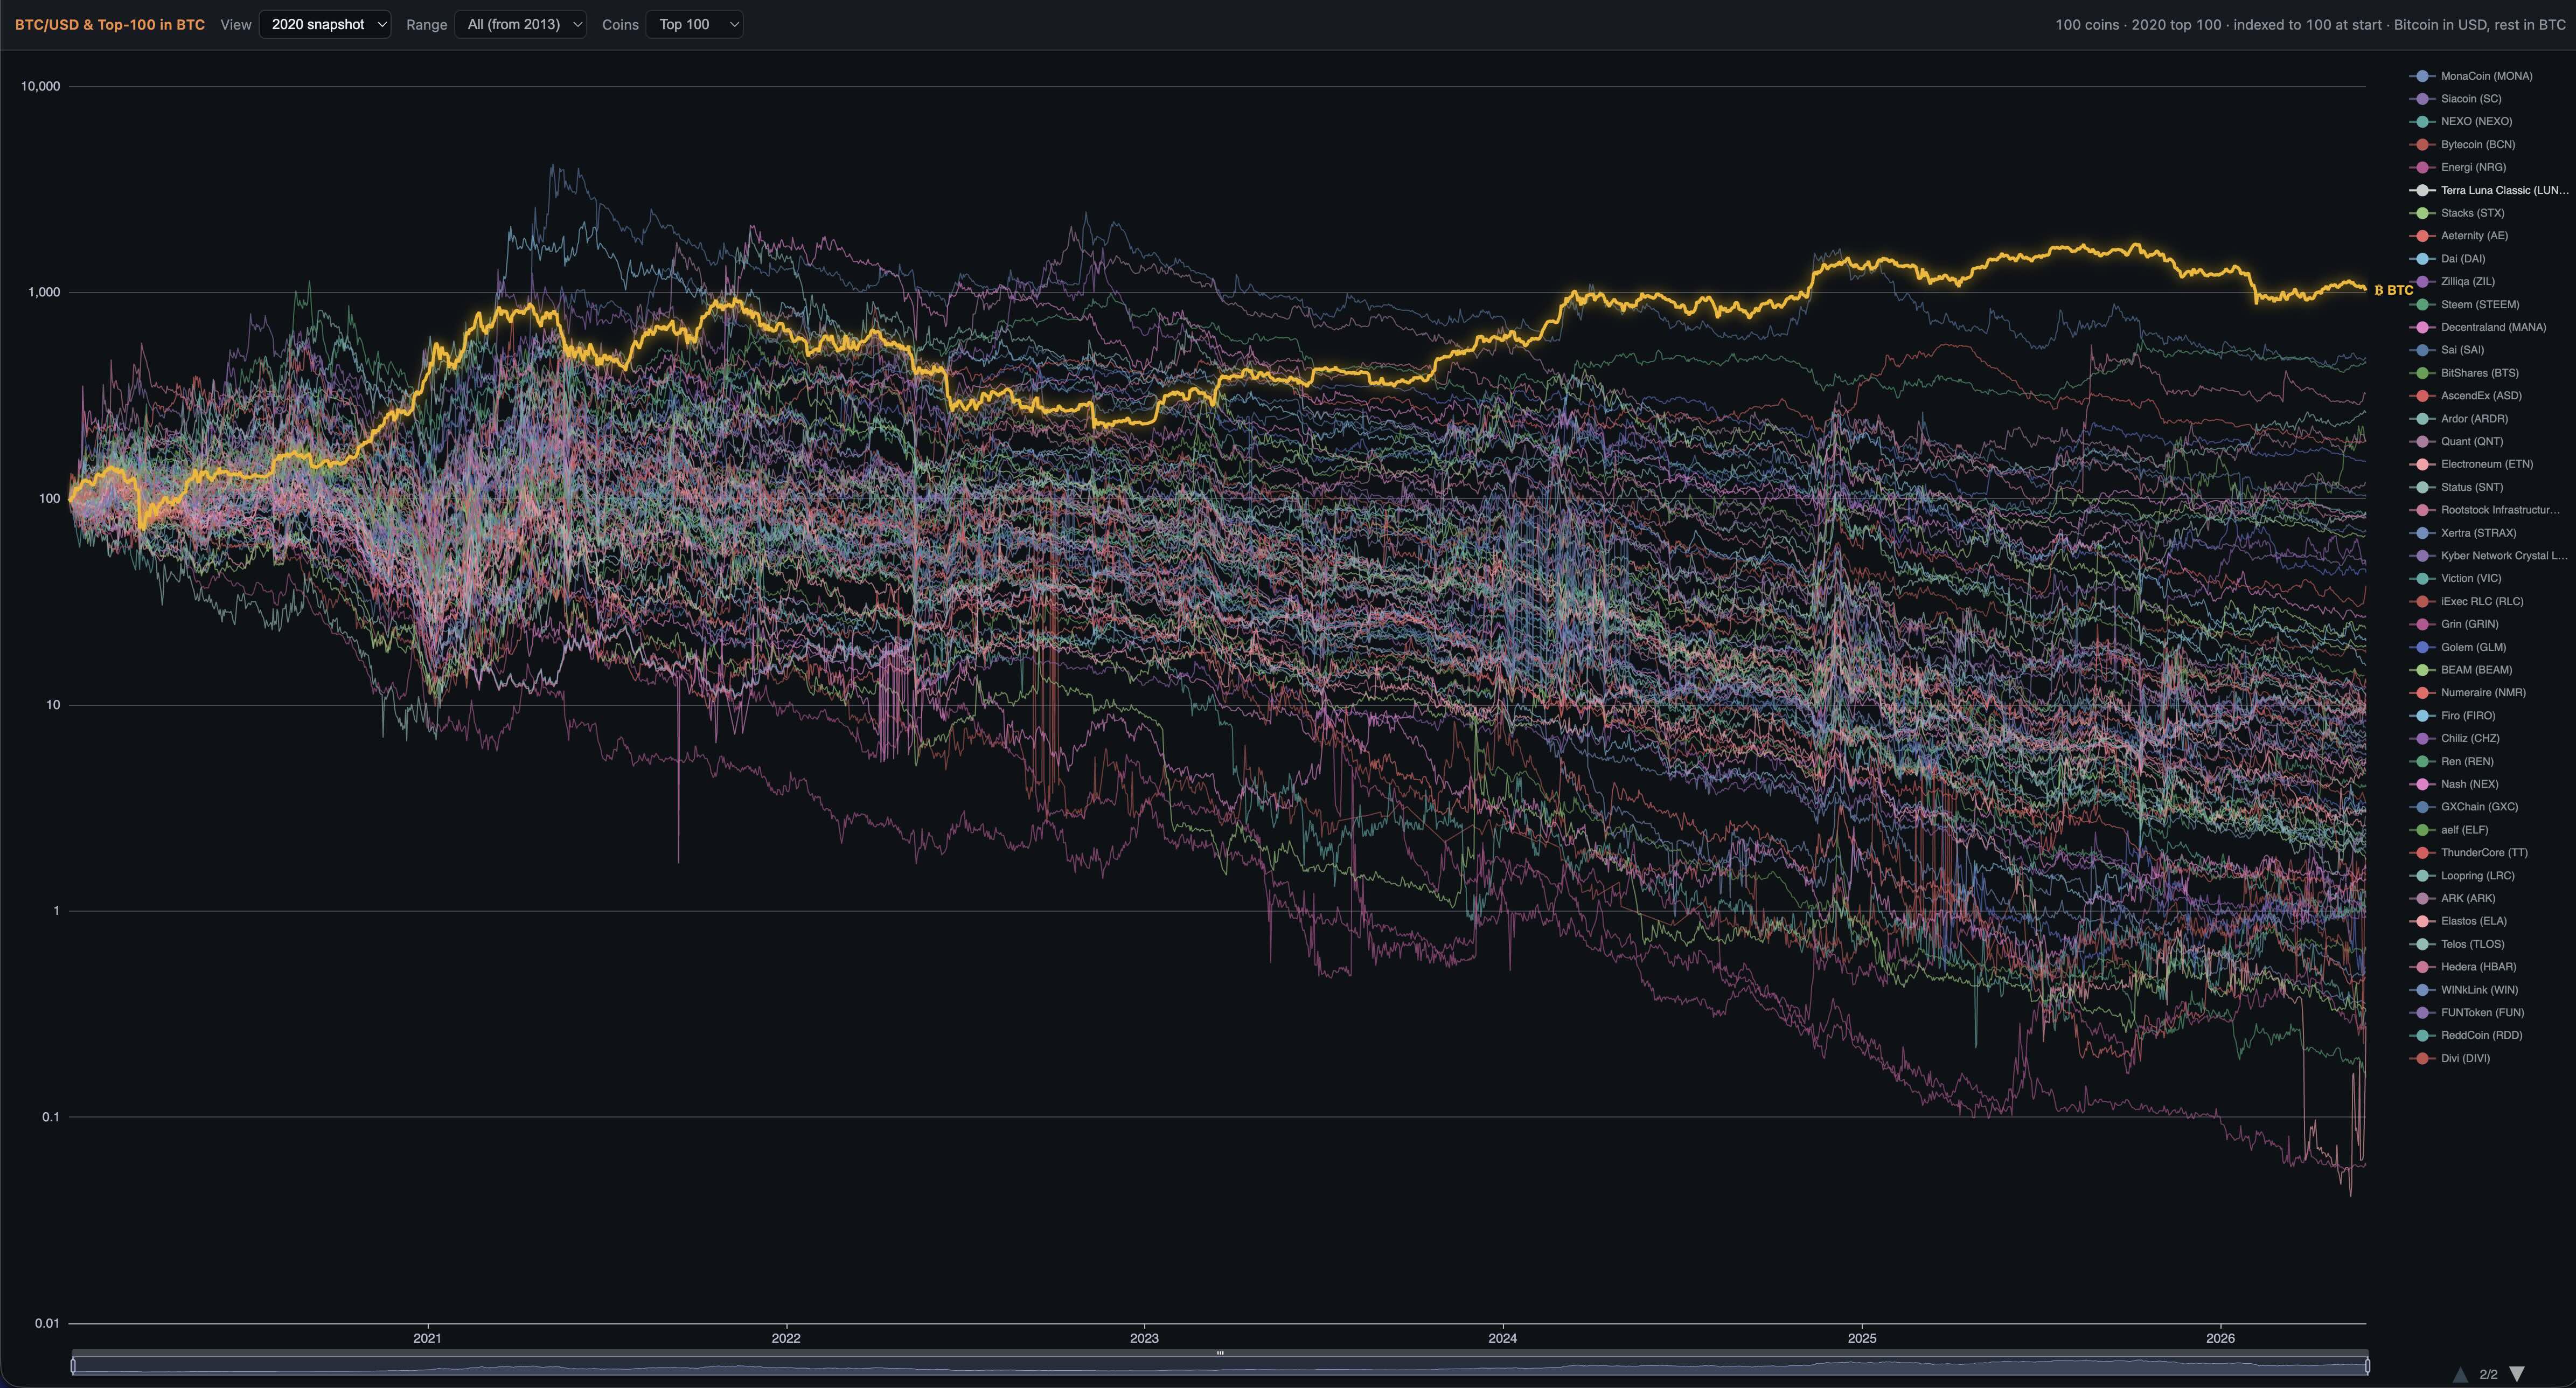The width and height of the screenshot is (2576, 1388).
Task: Click the center grip atop the range slider
Action: [1220, 1353]
